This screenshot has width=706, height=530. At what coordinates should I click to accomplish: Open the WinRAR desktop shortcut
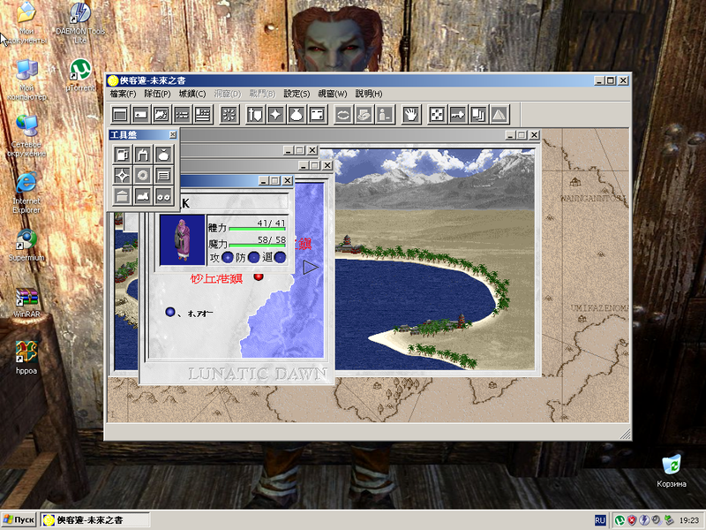[26, 302]
